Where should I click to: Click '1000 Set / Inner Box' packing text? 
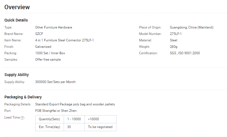[x=50, y=53]
